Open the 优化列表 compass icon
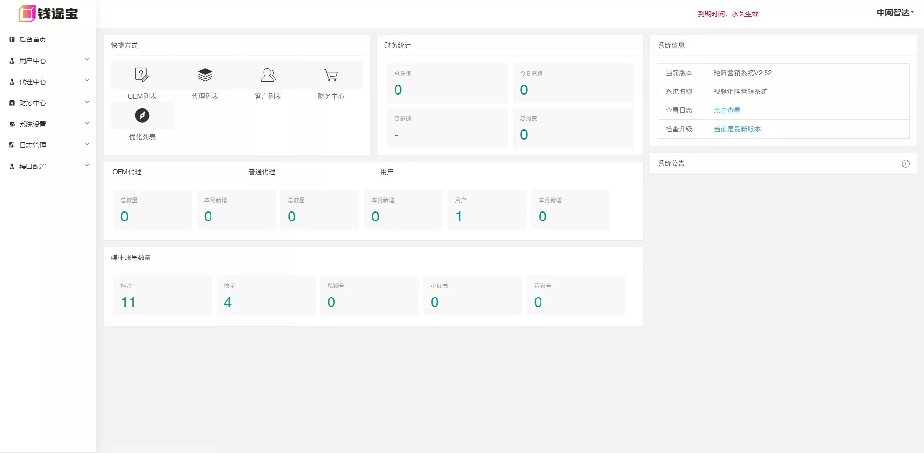Screen dimensions: 924x453 [142, 116]
